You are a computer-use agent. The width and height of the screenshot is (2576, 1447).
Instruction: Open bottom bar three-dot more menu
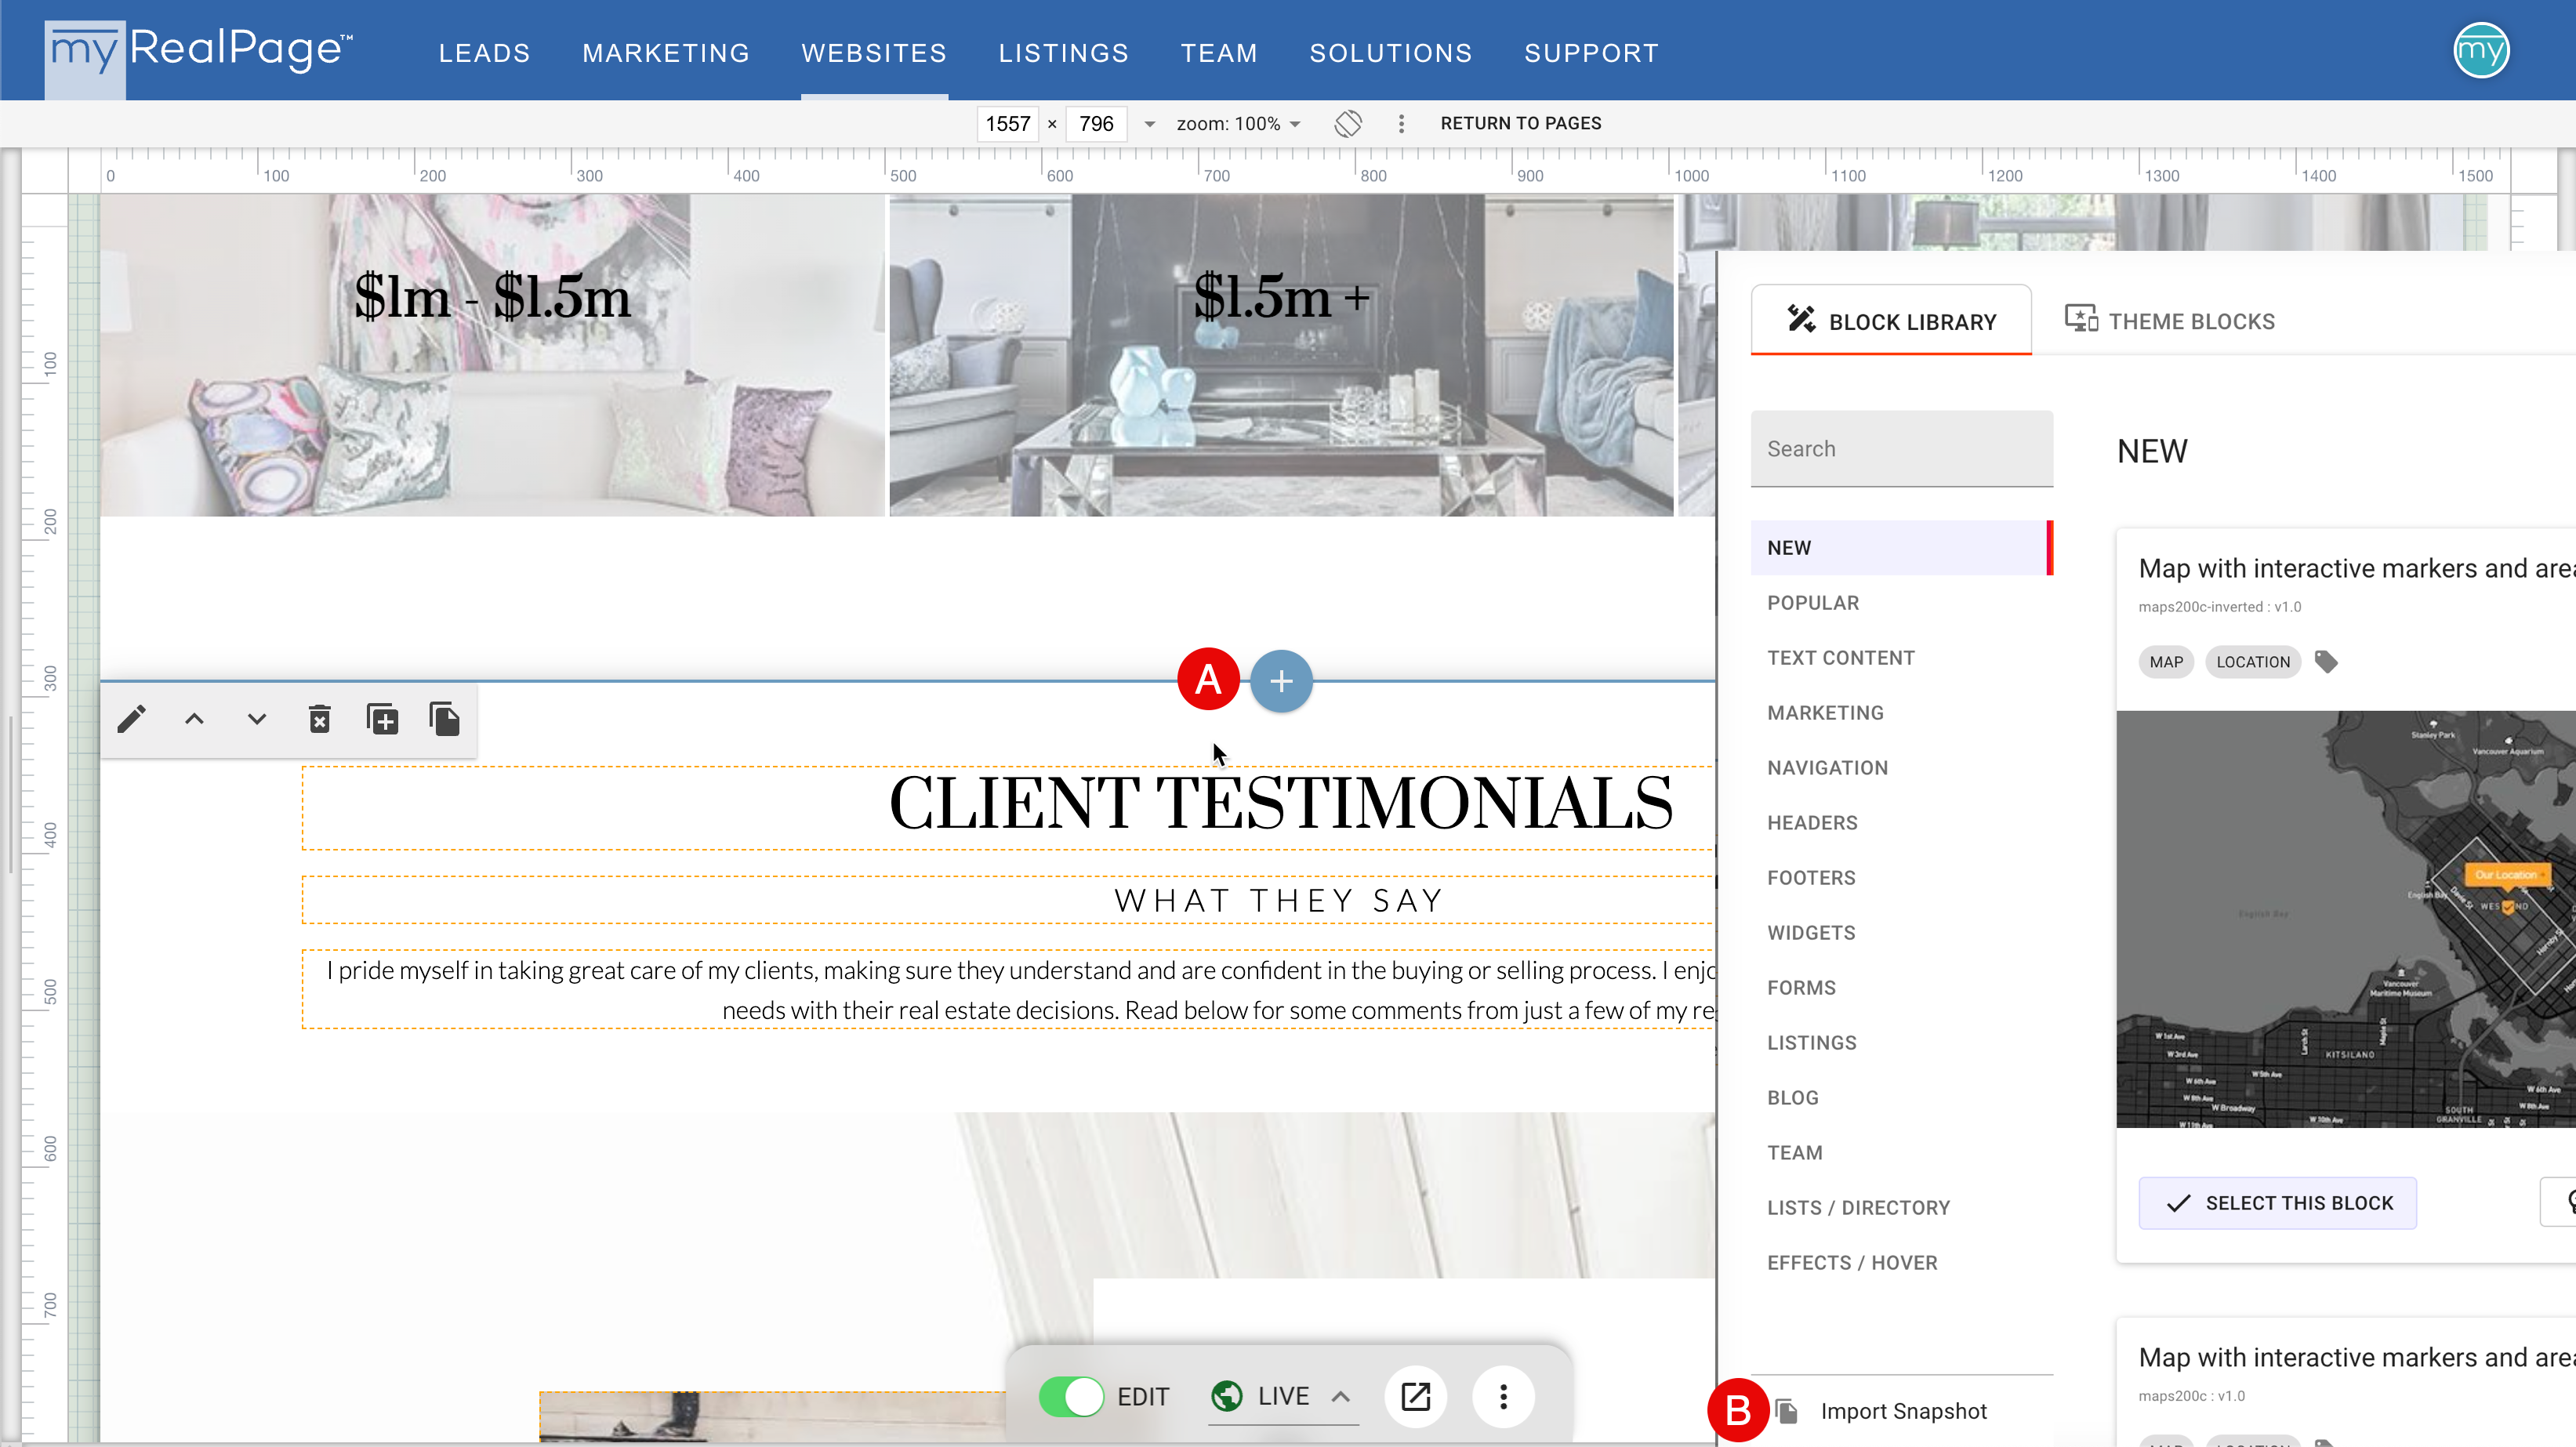pyautogui.click(x=1503, y=1396)
